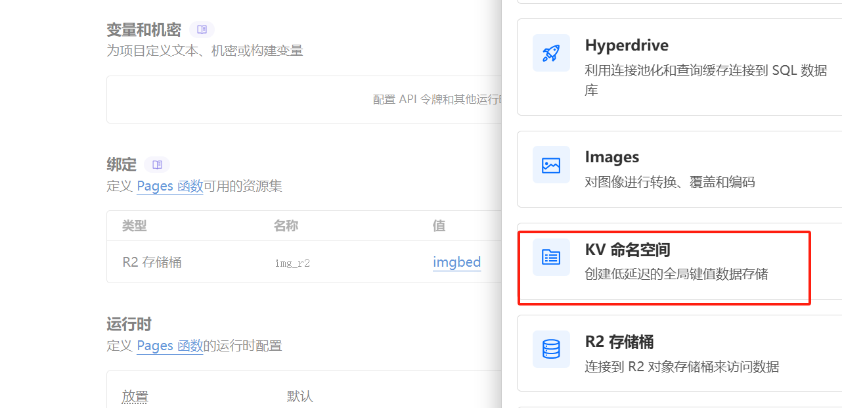Select R2 存储桶 type cell in bindings table
The height and width of the screenshot is (408, 842).
(152, 263)
